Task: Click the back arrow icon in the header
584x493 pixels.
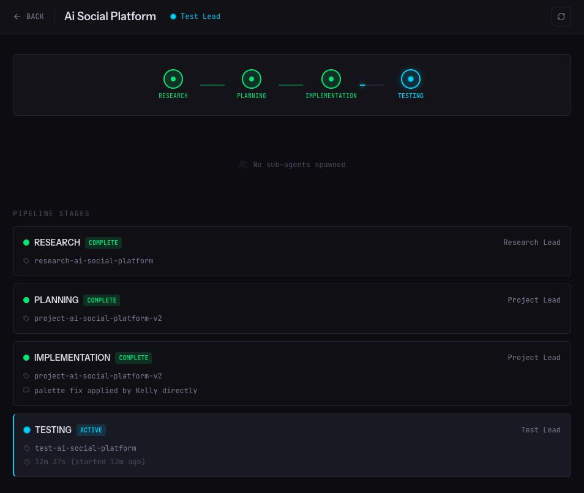Action: coord(17,17)
